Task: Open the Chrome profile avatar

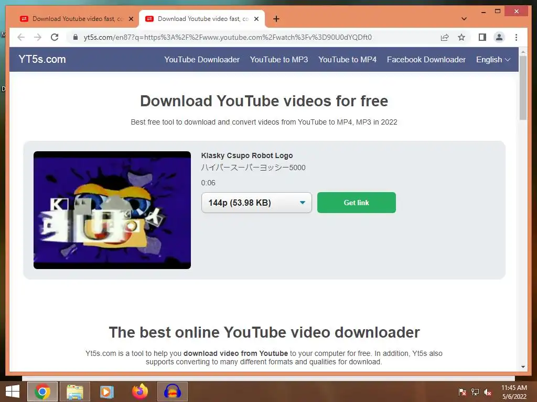Action: point(499,37)
